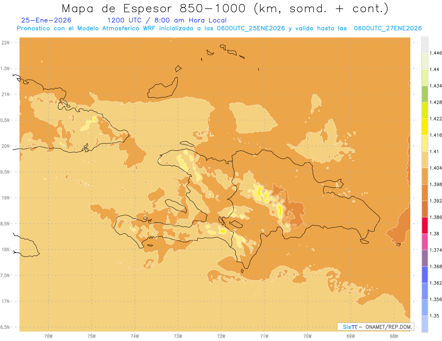Click the "70W" longitude label
The width and height of the screenshot is (442, 341).
point(308,336)
